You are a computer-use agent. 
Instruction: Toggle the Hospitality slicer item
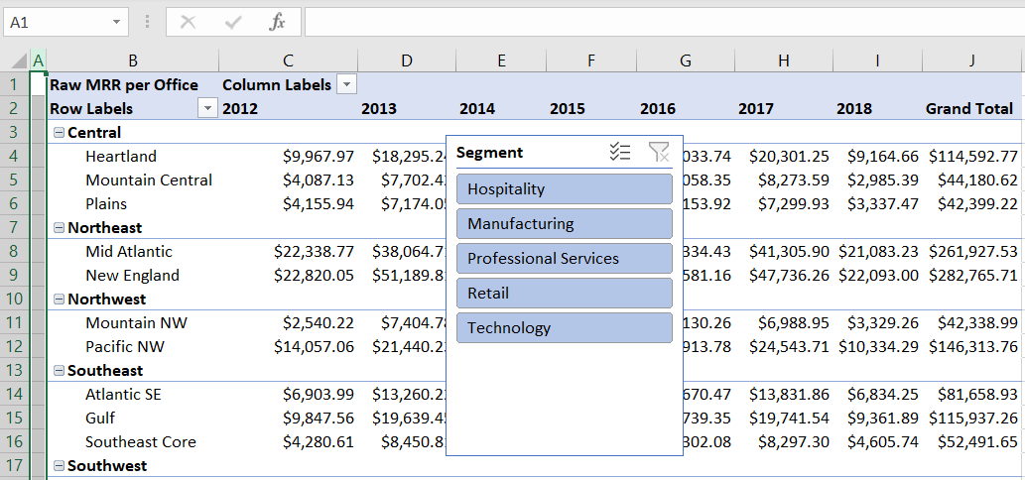(x=565, y=188)
